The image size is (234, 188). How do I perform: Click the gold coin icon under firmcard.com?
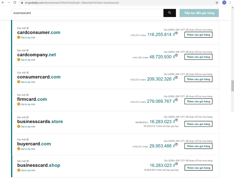pos(19,104)
